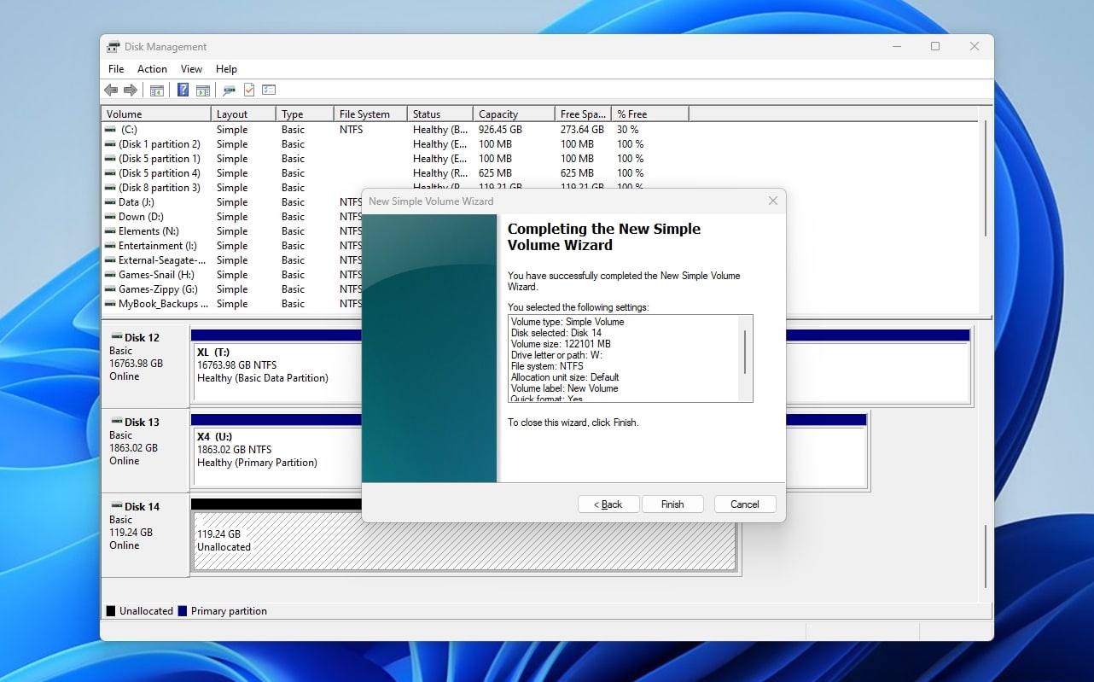The width and height of the screenshot is (1094, 682).
Task: Close the New Simple Volume Wizard dialog
Action: [x=773, y=201]
